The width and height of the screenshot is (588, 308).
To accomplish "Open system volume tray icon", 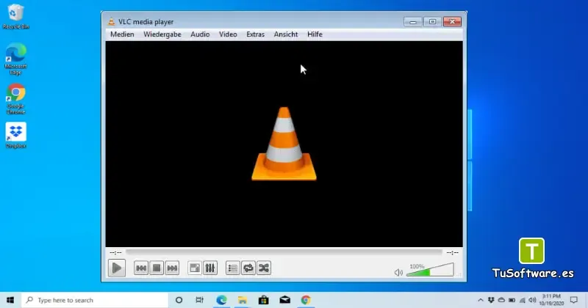I will coord(532,300).
